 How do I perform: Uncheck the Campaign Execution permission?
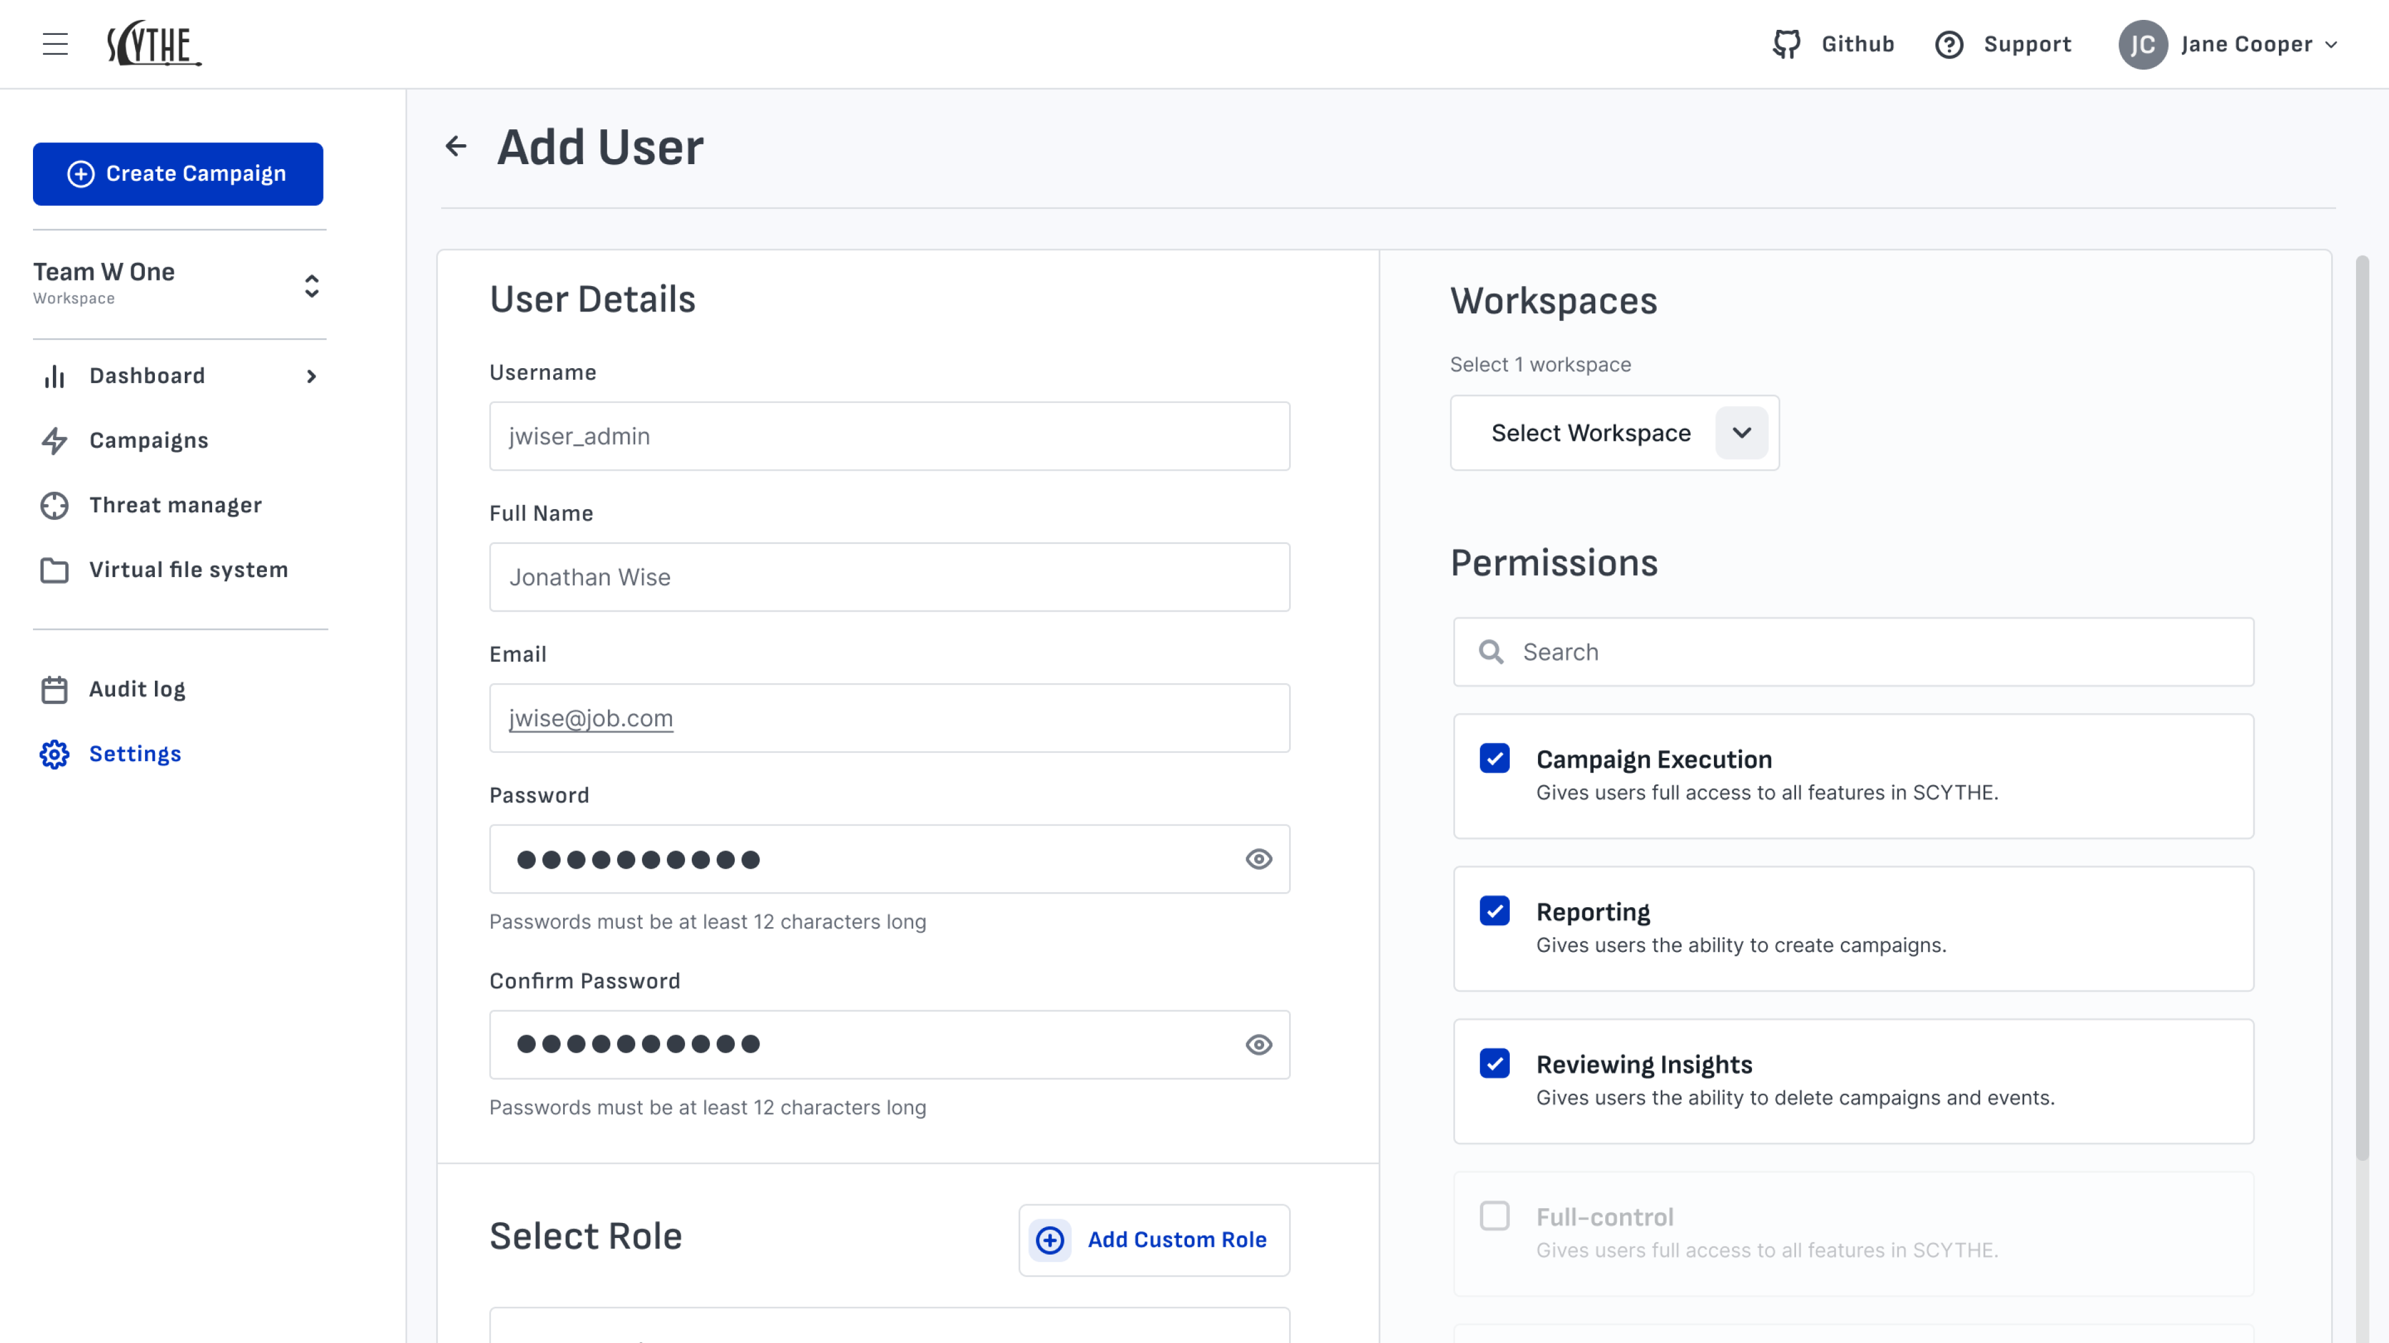[x=1494, y=758]
